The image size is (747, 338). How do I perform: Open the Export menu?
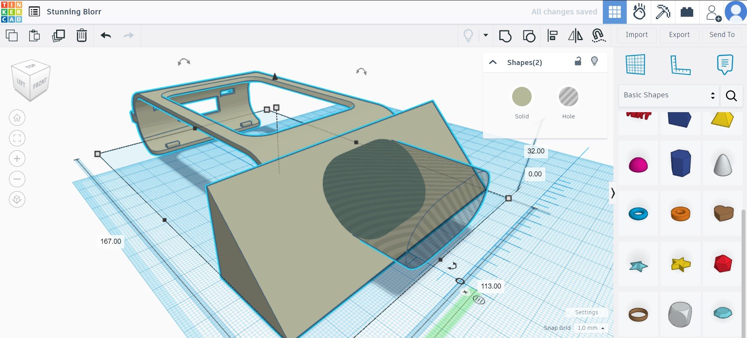[679, 35]
